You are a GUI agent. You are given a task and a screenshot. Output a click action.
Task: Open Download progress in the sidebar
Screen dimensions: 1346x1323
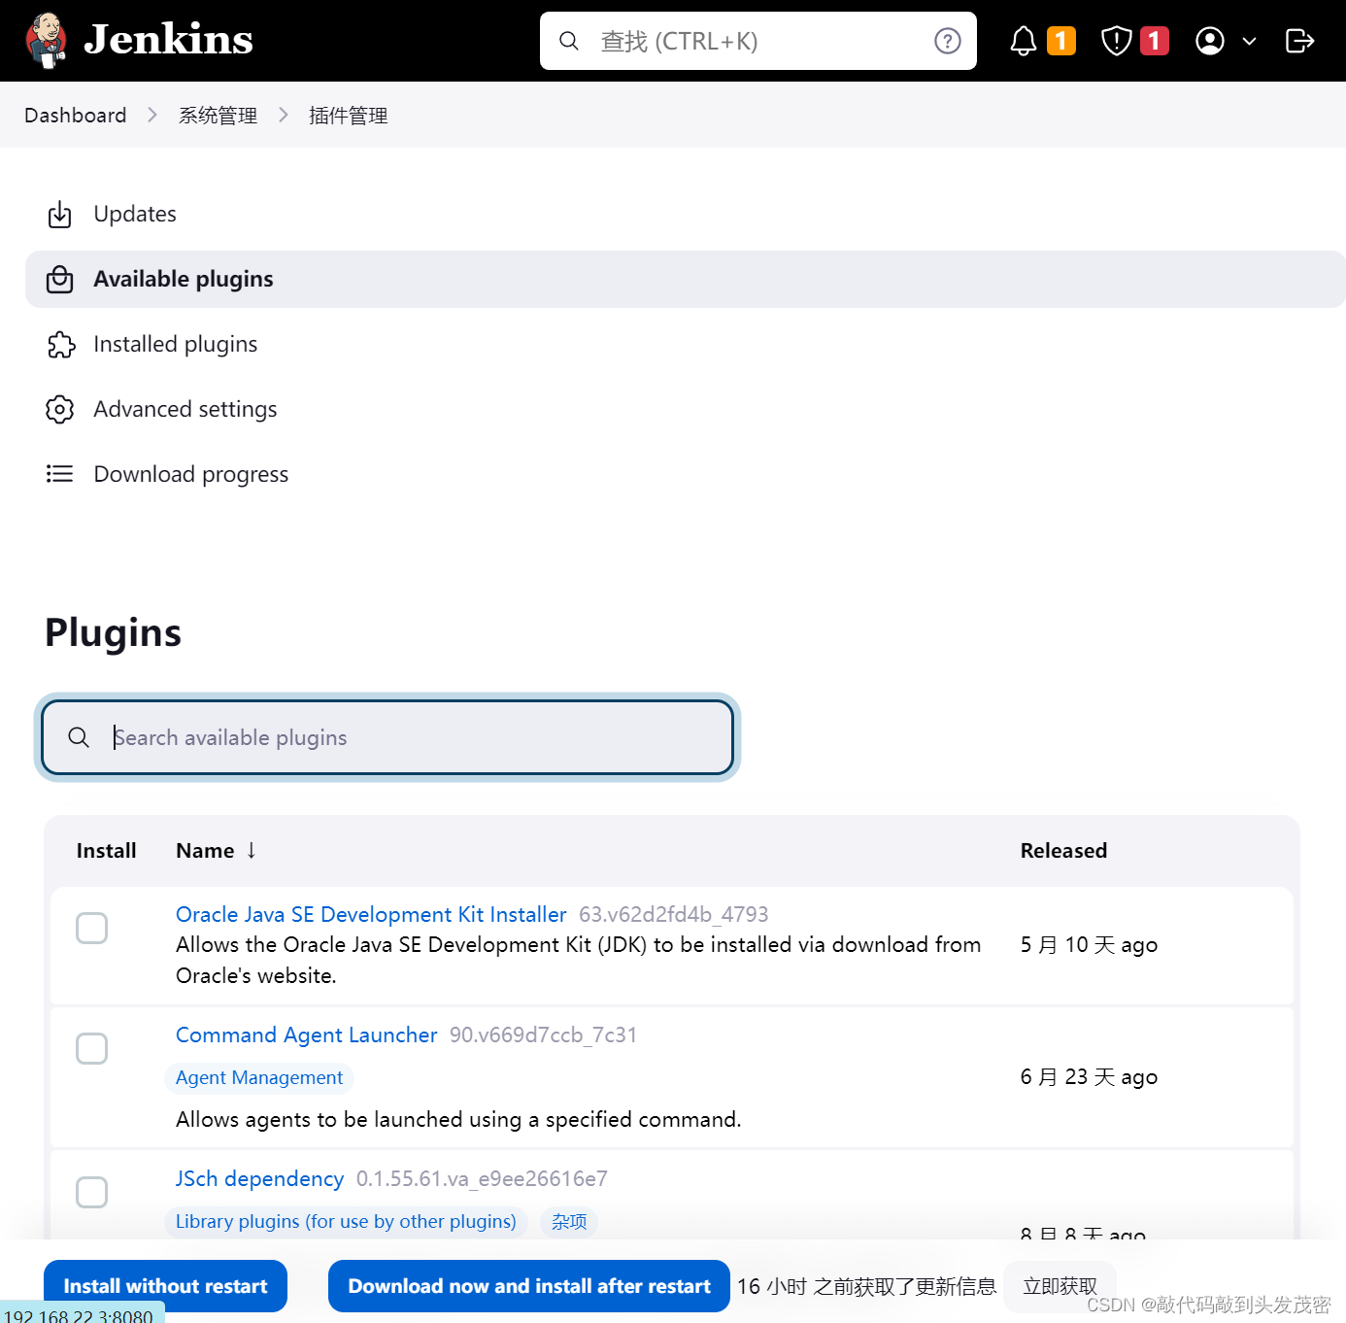point(191,474)
